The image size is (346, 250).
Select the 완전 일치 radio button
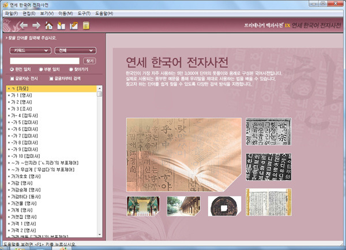(12, 69)
